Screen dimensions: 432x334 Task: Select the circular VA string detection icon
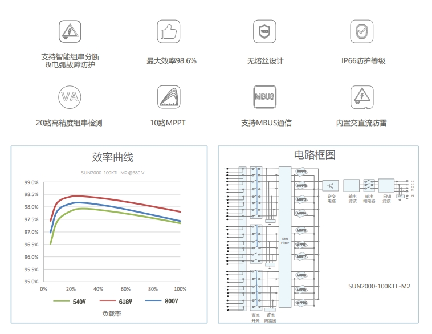tap(69, 96)
